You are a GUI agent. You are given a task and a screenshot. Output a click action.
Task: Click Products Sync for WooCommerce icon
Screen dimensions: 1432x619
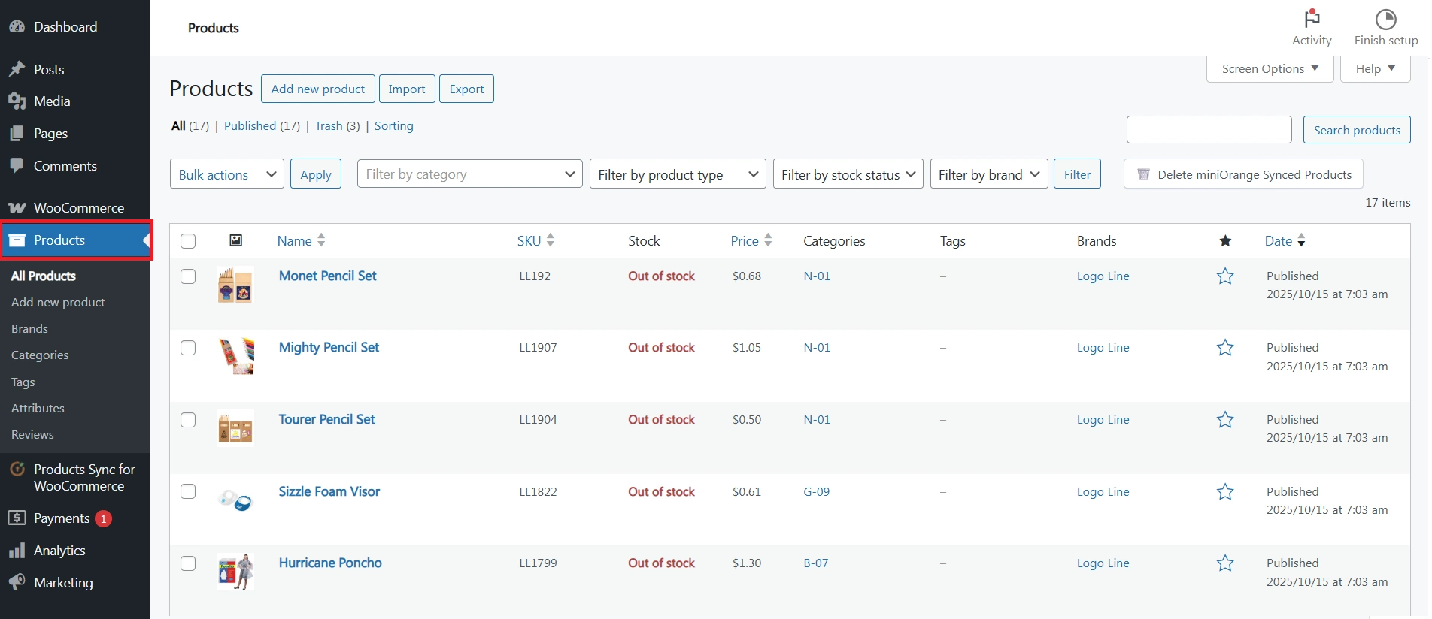click(x=17, y=470)
